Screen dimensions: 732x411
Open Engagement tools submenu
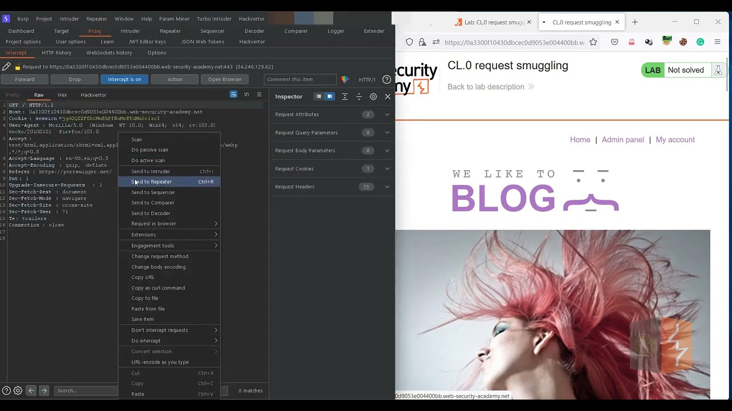[169, 245]
